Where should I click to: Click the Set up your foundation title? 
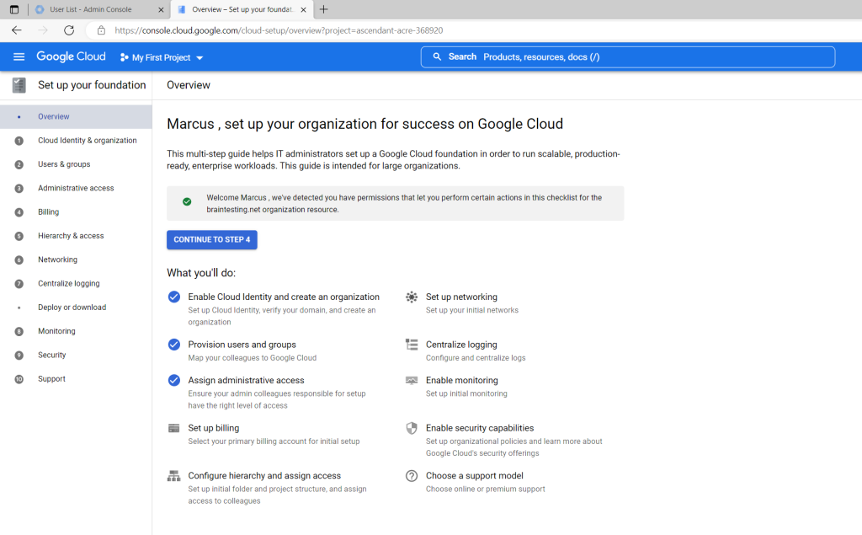point(92,85)
